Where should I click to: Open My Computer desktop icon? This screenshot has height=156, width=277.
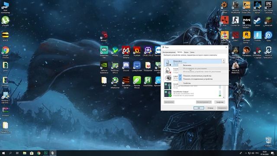click(x=5, y=7)
